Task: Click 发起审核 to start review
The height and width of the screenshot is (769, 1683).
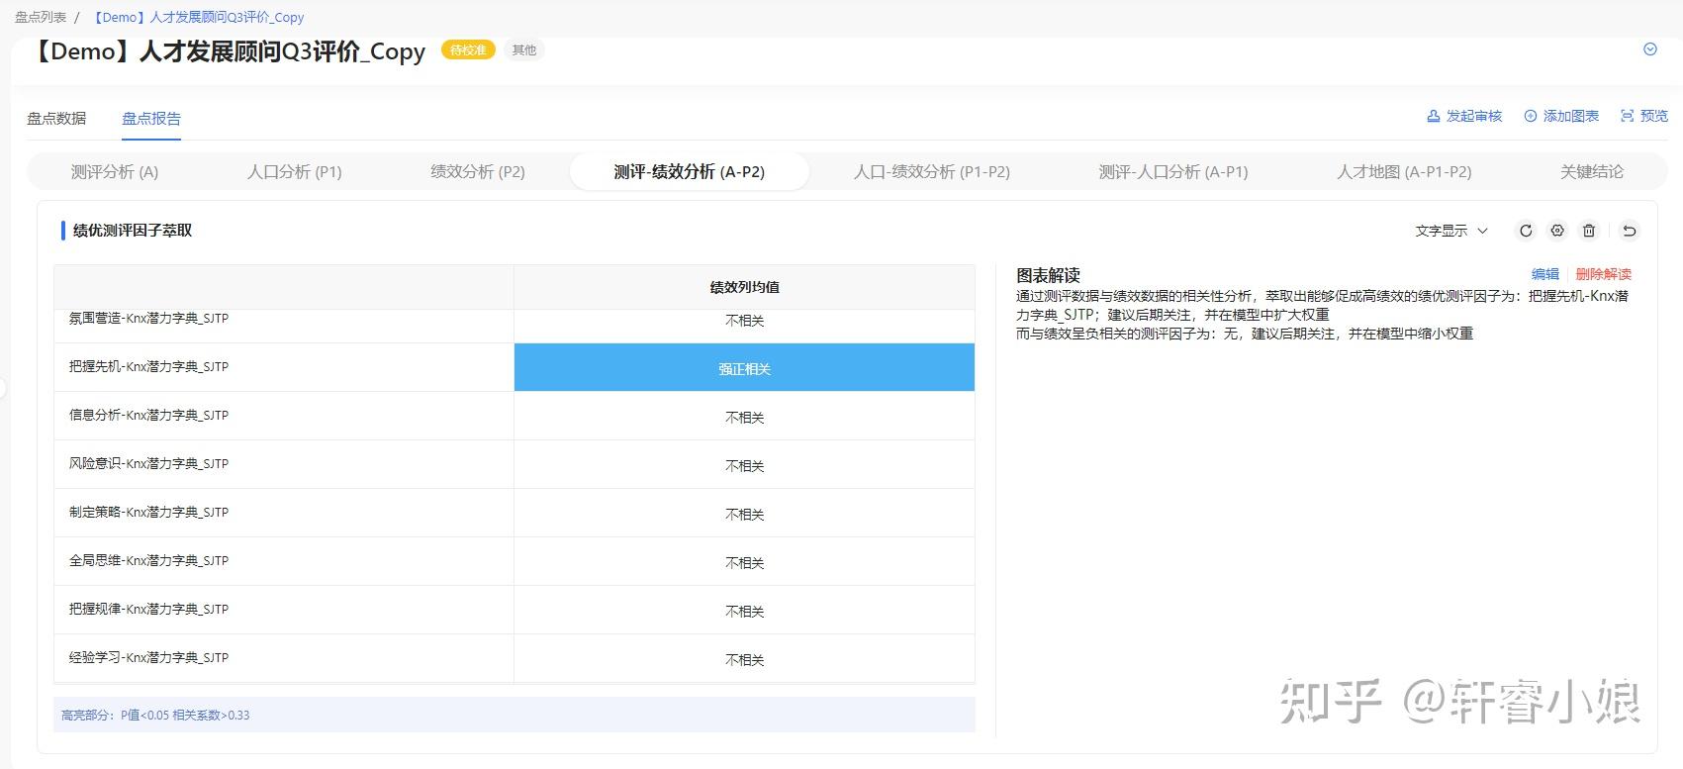Action: pyautogui.click(x=1464, y=116)
